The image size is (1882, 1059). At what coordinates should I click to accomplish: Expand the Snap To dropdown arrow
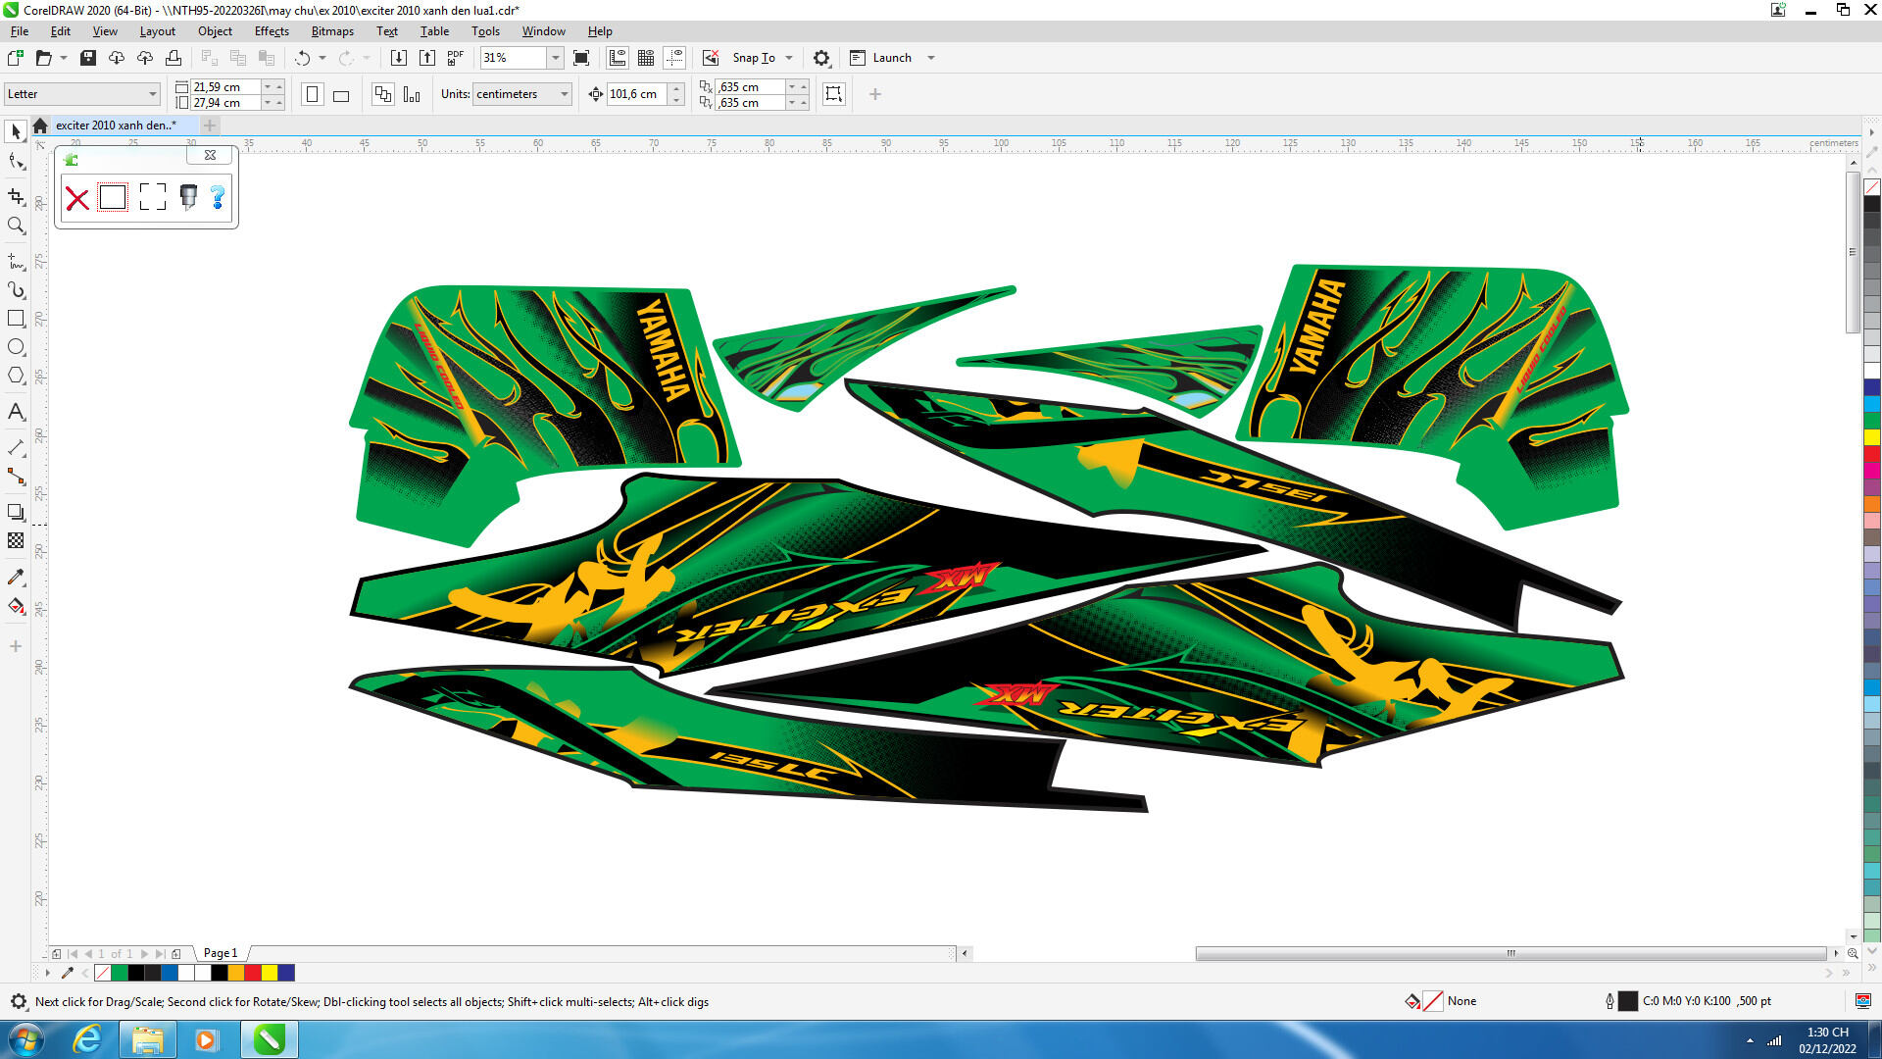(x=789, y=58)
